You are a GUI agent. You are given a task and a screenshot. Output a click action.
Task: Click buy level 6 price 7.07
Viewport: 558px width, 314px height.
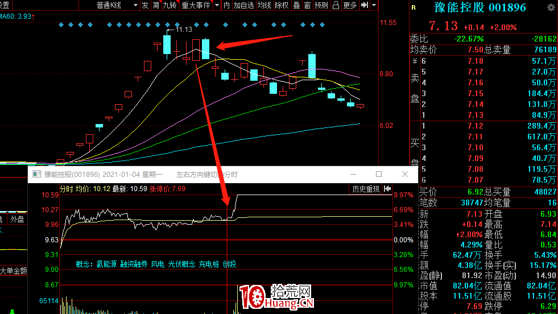click(x=476, y=180)
